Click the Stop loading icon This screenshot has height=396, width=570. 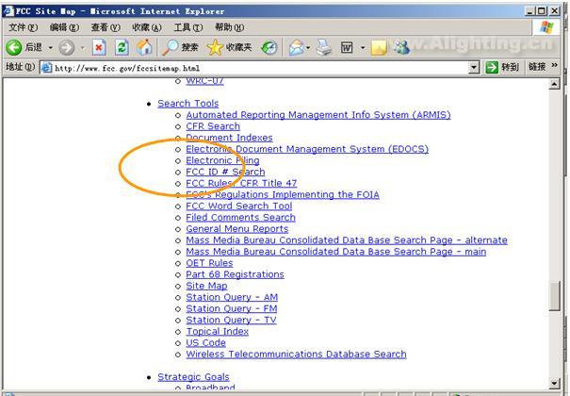pos(99,47)
